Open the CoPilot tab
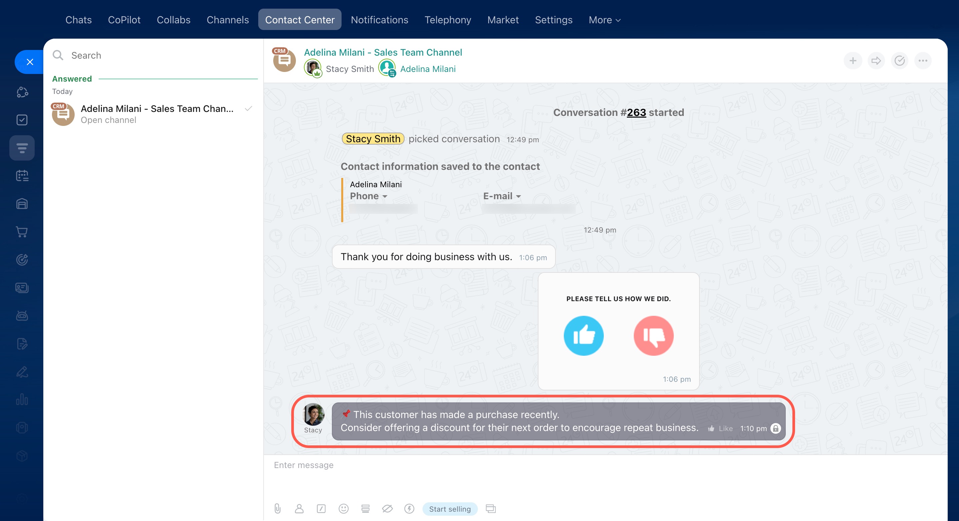 point(124,20)
